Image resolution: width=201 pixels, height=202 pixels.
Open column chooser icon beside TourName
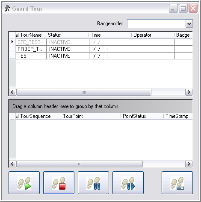click(x=17, y=35)
